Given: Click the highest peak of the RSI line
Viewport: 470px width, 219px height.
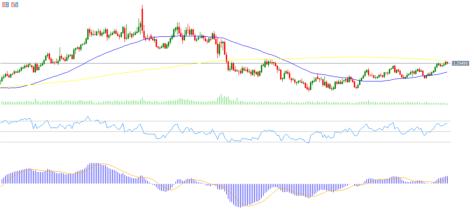Looking at the screenshot, I should coord(88,117).
